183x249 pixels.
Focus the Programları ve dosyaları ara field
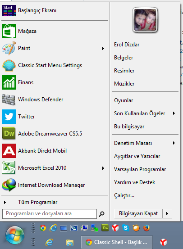pyautogui.click(x=50, y=214)
